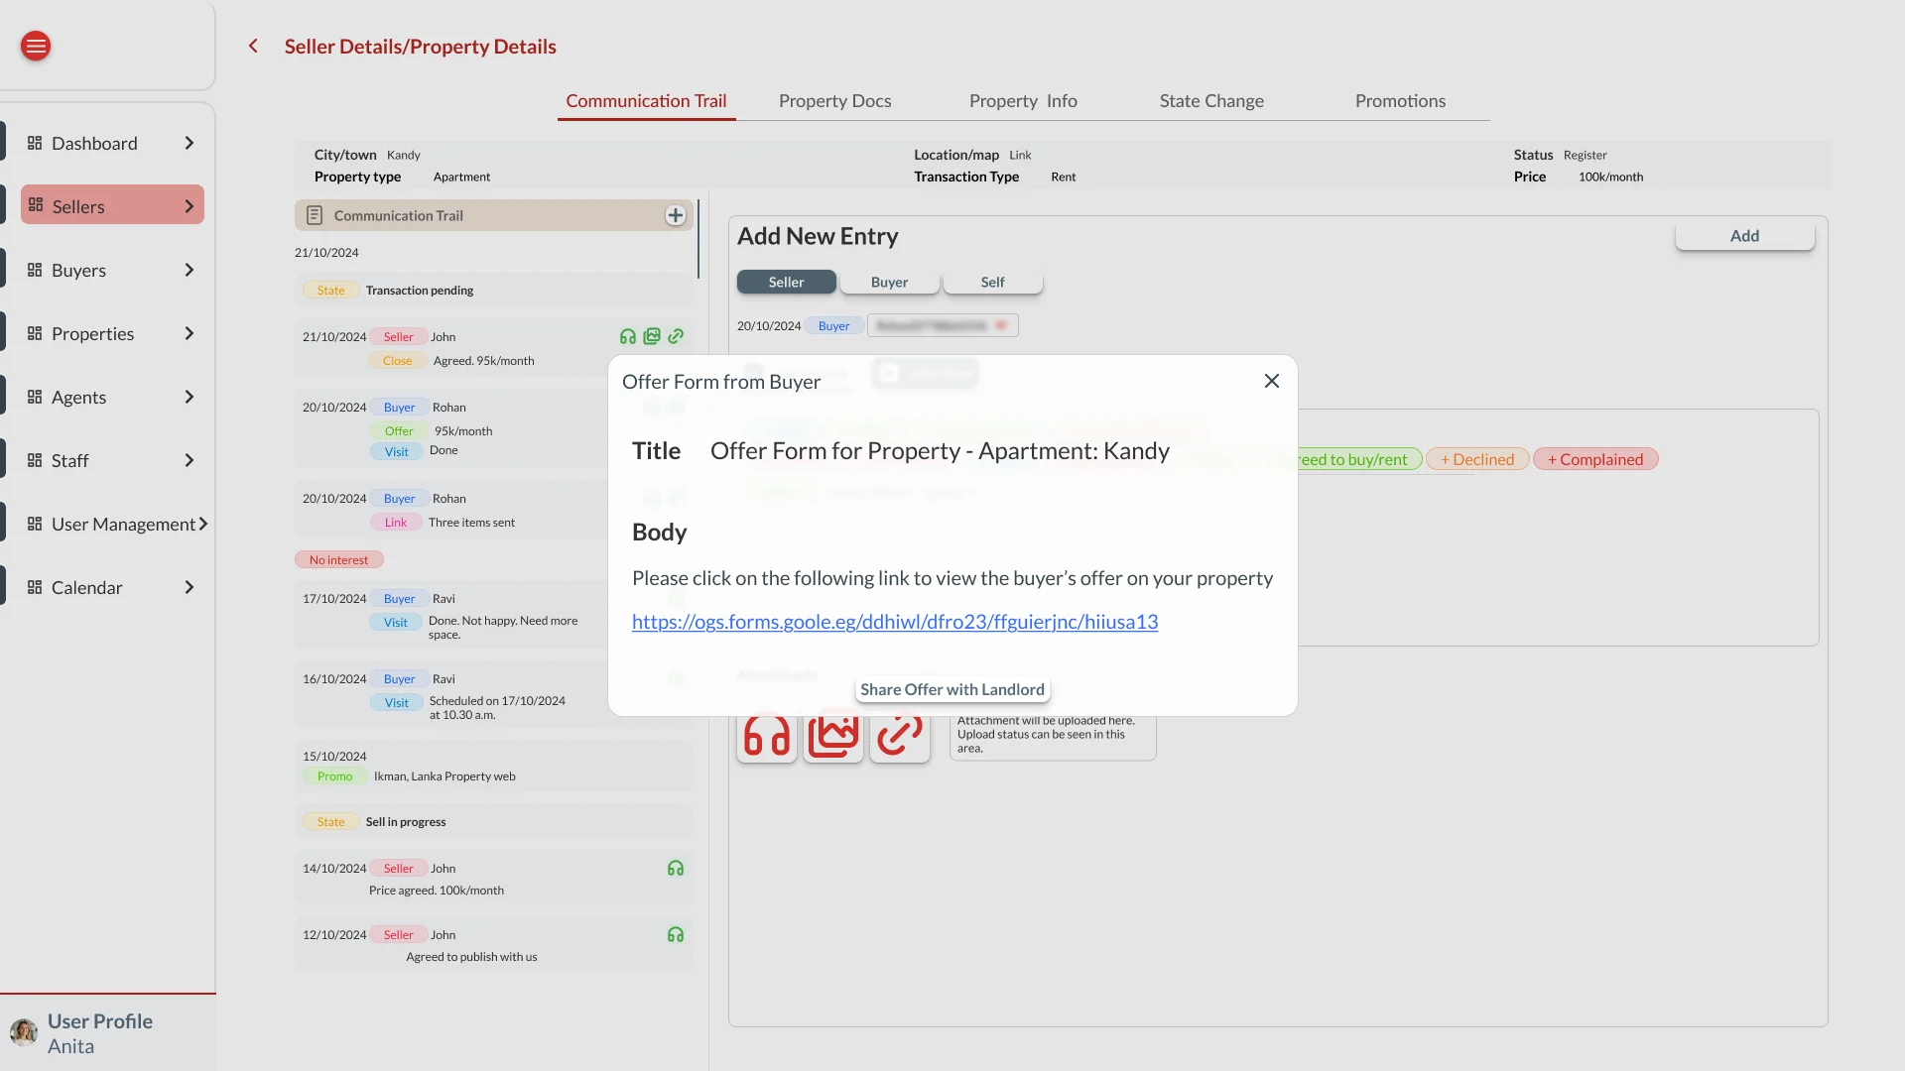This screenshot has height=1071, width=1905.
Task: Select the Self option in Add New Entry
Action: (x=993, y=282)
